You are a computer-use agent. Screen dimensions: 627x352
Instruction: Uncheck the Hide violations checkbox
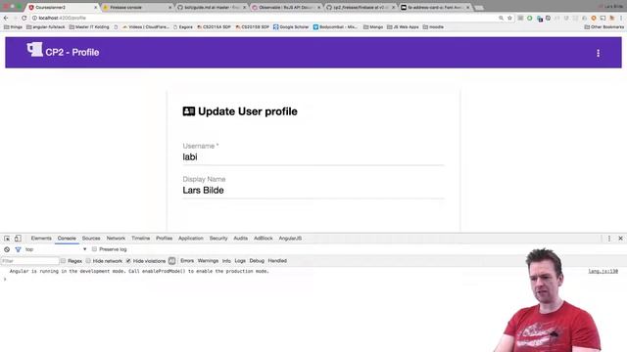[x=128, y=261]
